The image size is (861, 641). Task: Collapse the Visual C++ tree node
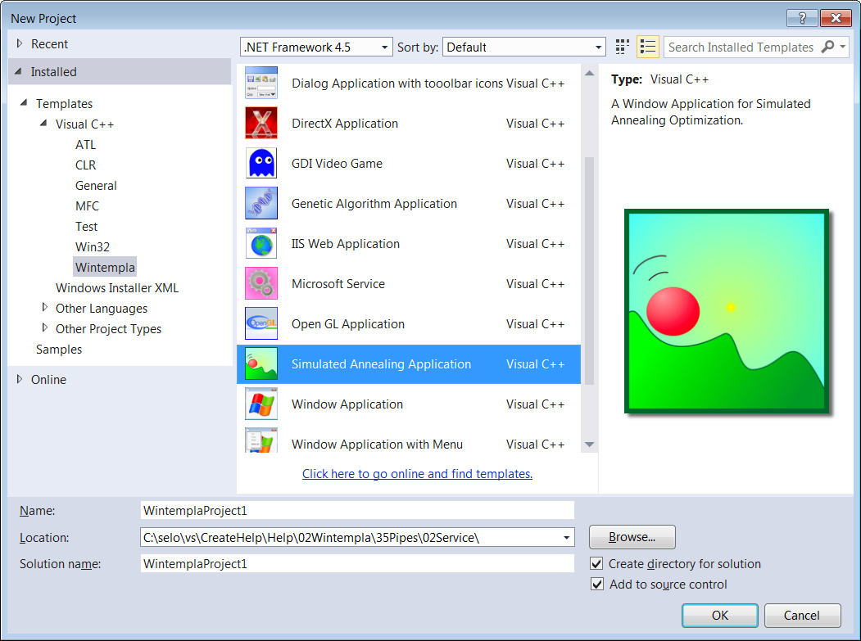click(43, 123)
